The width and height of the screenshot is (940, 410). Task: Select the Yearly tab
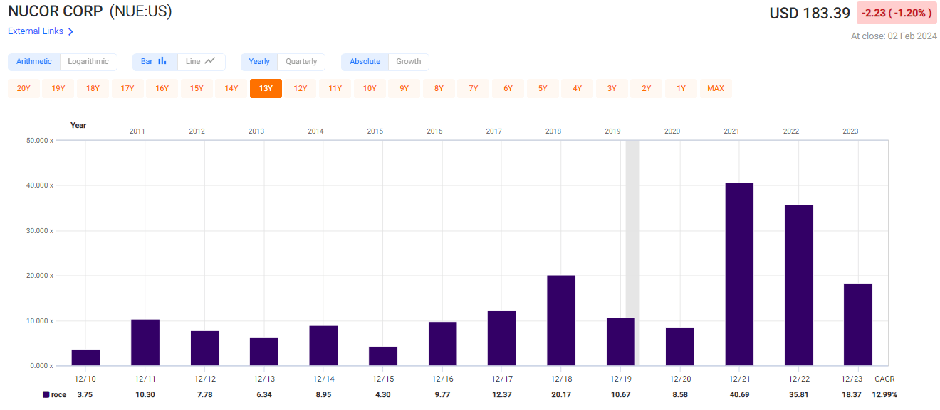(258, 62)
